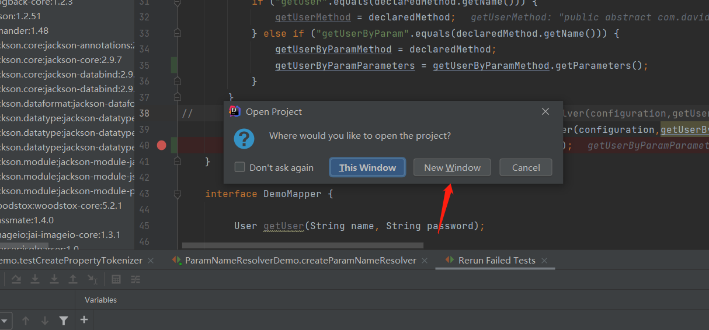
Task: Click getUserByParamParameters on line 35
Action: coord(345,65)
